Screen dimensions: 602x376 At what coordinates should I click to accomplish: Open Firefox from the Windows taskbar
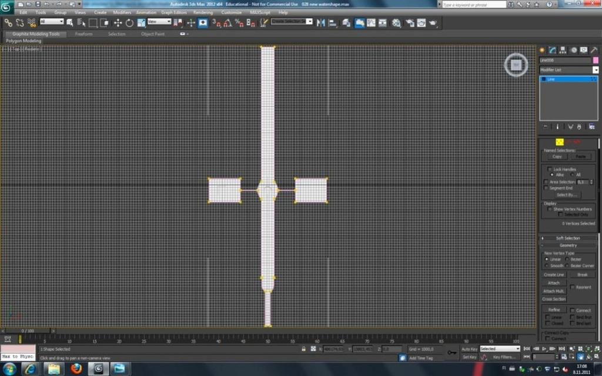click(76, 369)
